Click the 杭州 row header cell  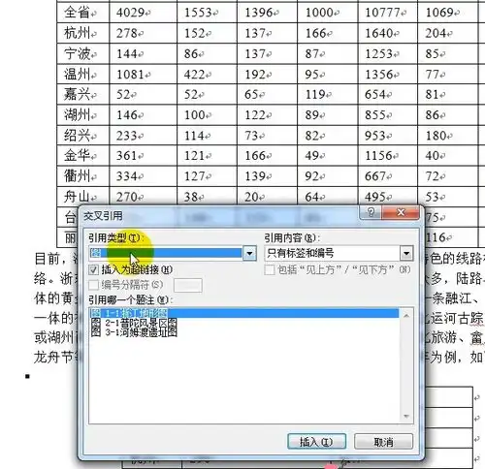pos(83,33)
